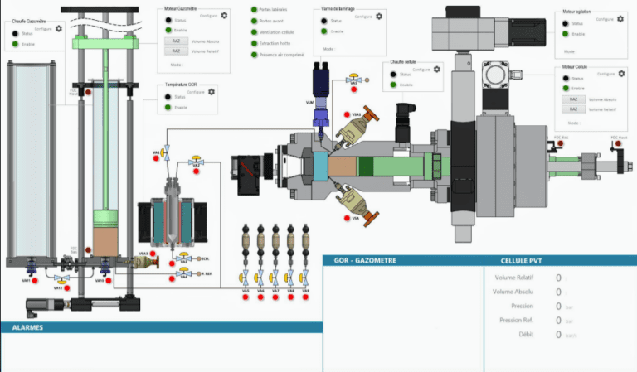The width and height of the screenshot is (637, 372).
Task: Click the Pression value in Cellule PVT
Action: click(559, 306)
